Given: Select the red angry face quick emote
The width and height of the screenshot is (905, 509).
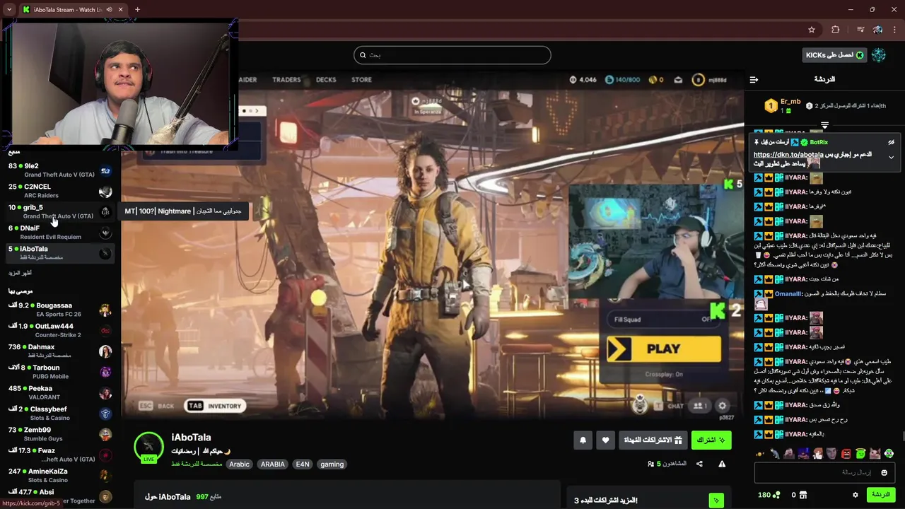Looking at the screenshot, I should pyautogui.click(x=846, y=453).
